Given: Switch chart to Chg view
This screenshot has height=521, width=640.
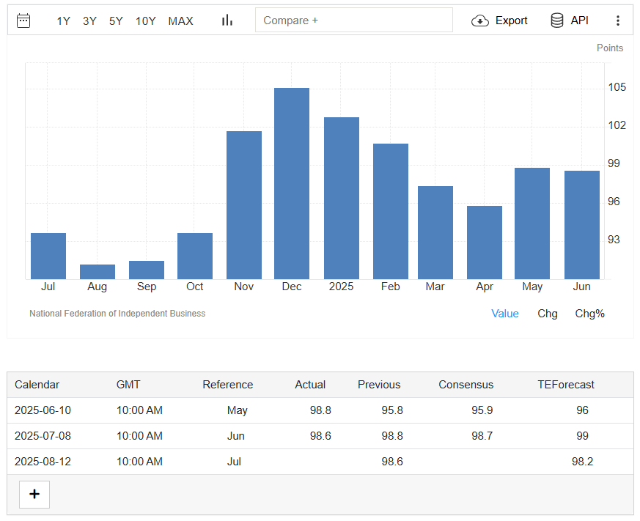Looking at the screenshot, I should [548, 314].
